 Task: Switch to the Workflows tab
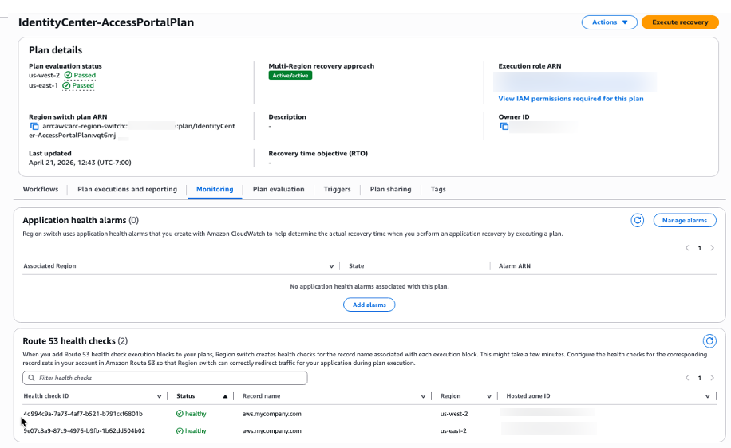click(41, 189)
